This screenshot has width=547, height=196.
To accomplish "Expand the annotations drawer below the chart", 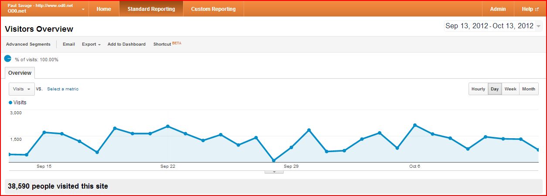I will [x=274, y=172].
